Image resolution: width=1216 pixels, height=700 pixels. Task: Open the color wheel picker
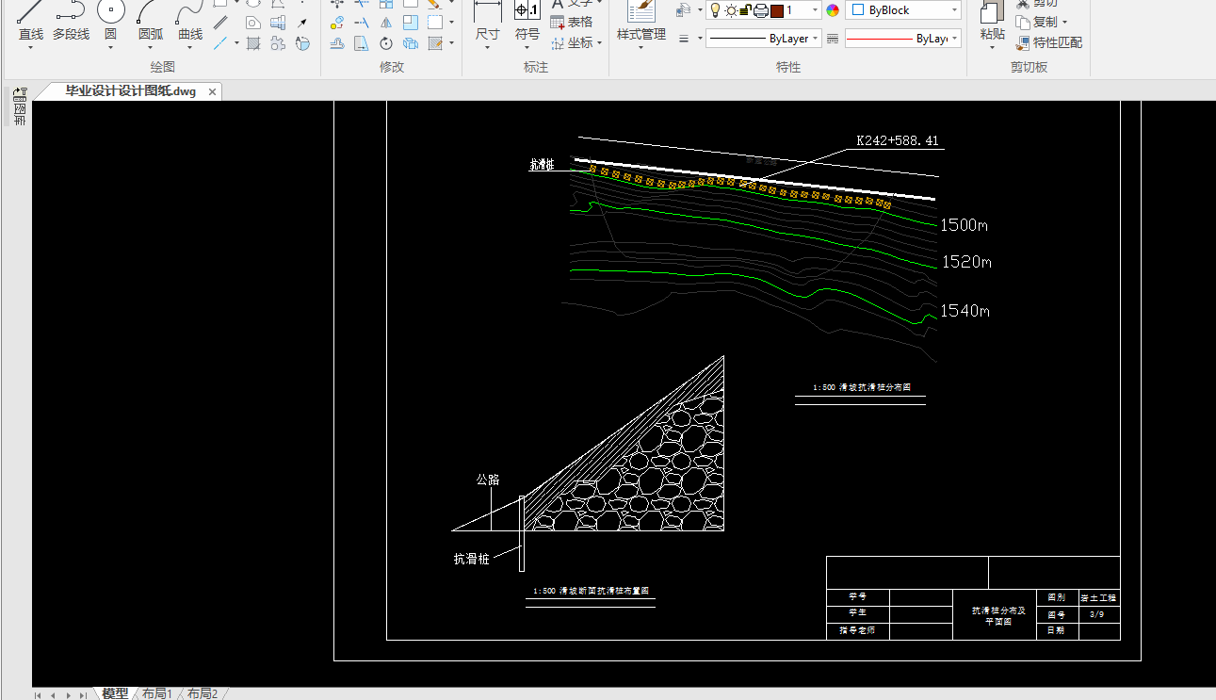[x=833, y=10]
